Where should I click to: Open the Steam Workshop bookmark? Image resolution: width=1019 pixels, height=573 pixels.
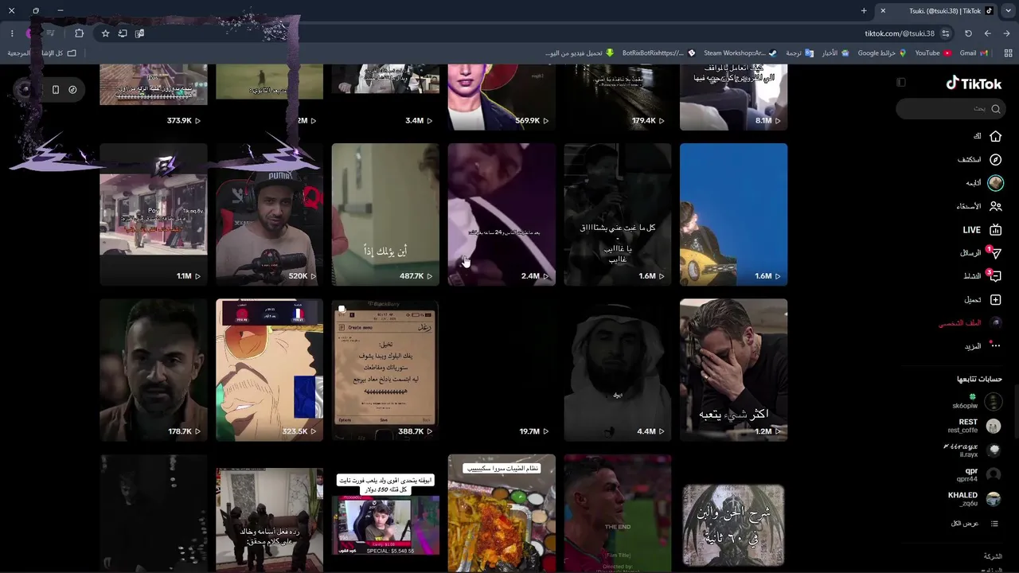point(740,53)
